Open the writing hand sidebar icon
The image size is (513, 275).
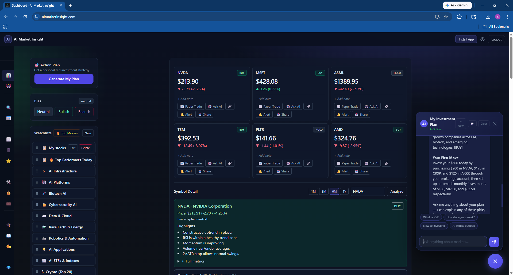coord(9,246)
